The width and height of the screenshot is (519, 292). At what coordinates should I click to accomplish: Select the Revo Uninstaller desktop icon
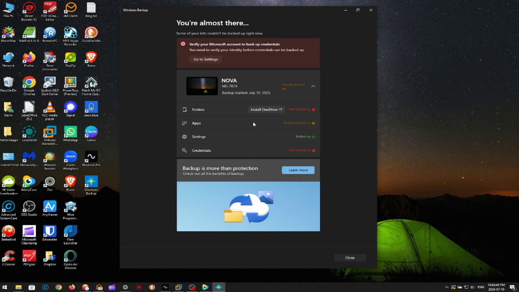click(50, 61)
